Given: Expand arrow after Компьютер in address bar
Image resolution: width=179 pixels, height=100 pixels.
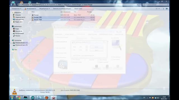Looking at the screenshot, I should [30, 5].
